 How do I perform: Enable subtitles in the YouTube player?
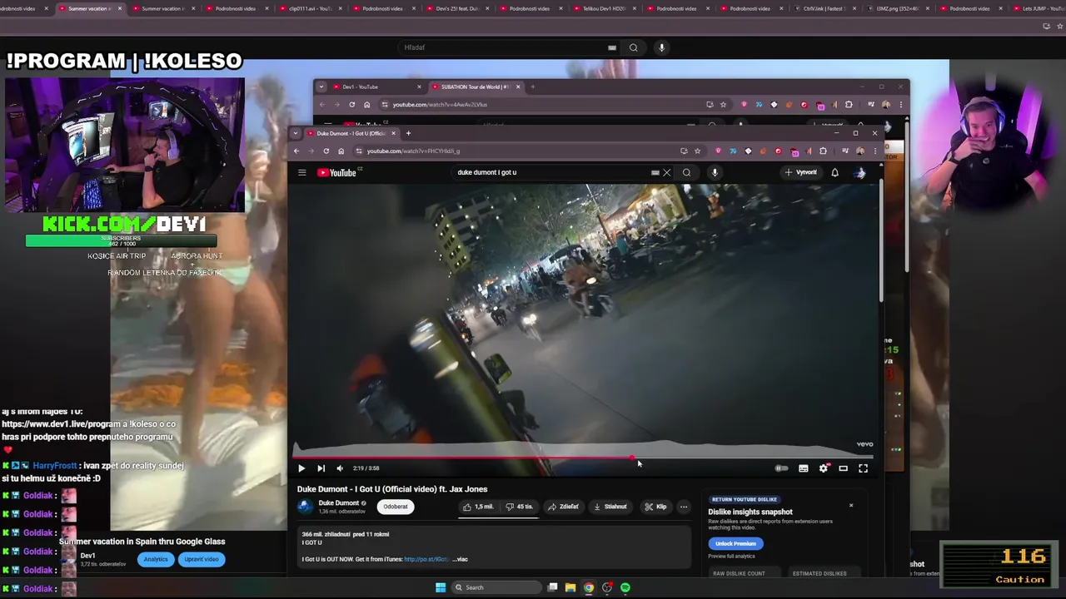(x=803, y=468)
